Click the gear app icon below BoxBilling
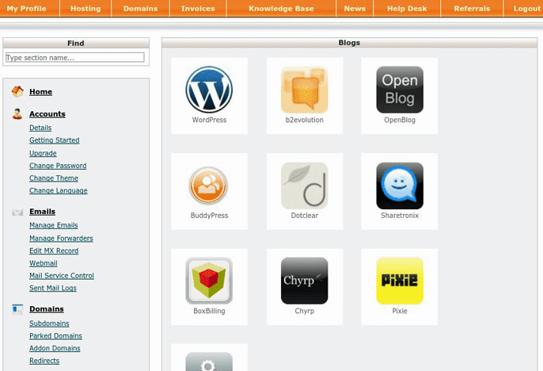Viewport: 543px width, 371px height. click(x=209, y=361)
